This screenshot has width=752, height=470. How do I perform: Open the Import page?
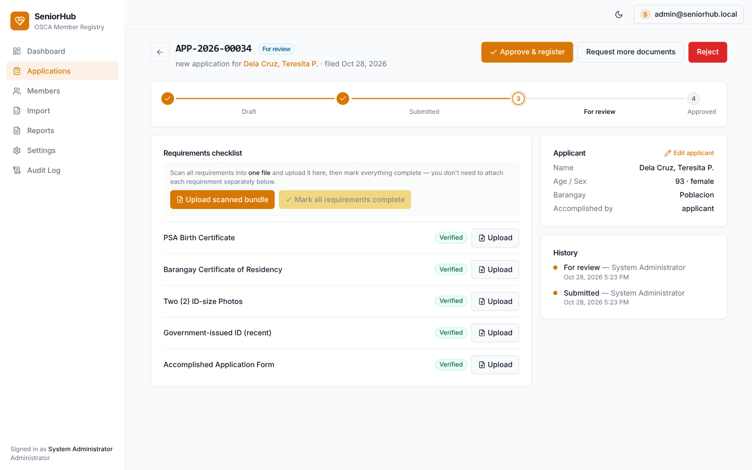point(62,111)
